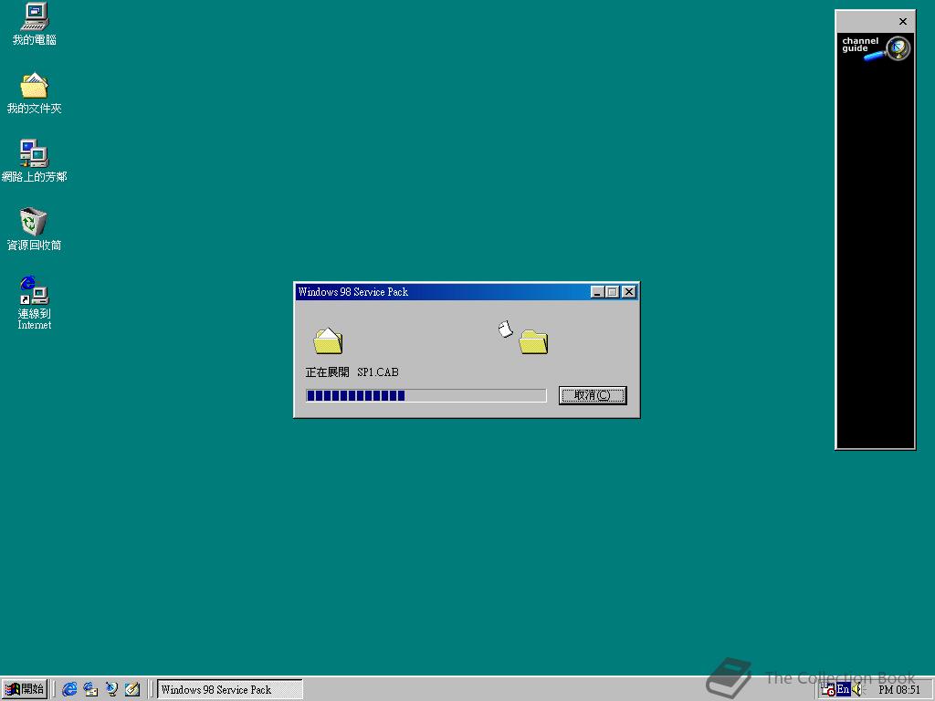Close the channel bar
935x701 pixels.
[903, 22]
